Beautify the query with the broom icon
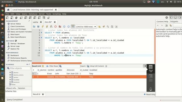The width and height of the screenshot is (182, 102). 104,27
